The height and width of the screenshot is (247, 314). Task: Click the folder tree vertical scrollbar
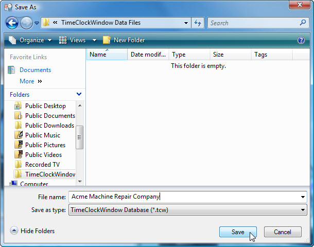click(79, 137)
